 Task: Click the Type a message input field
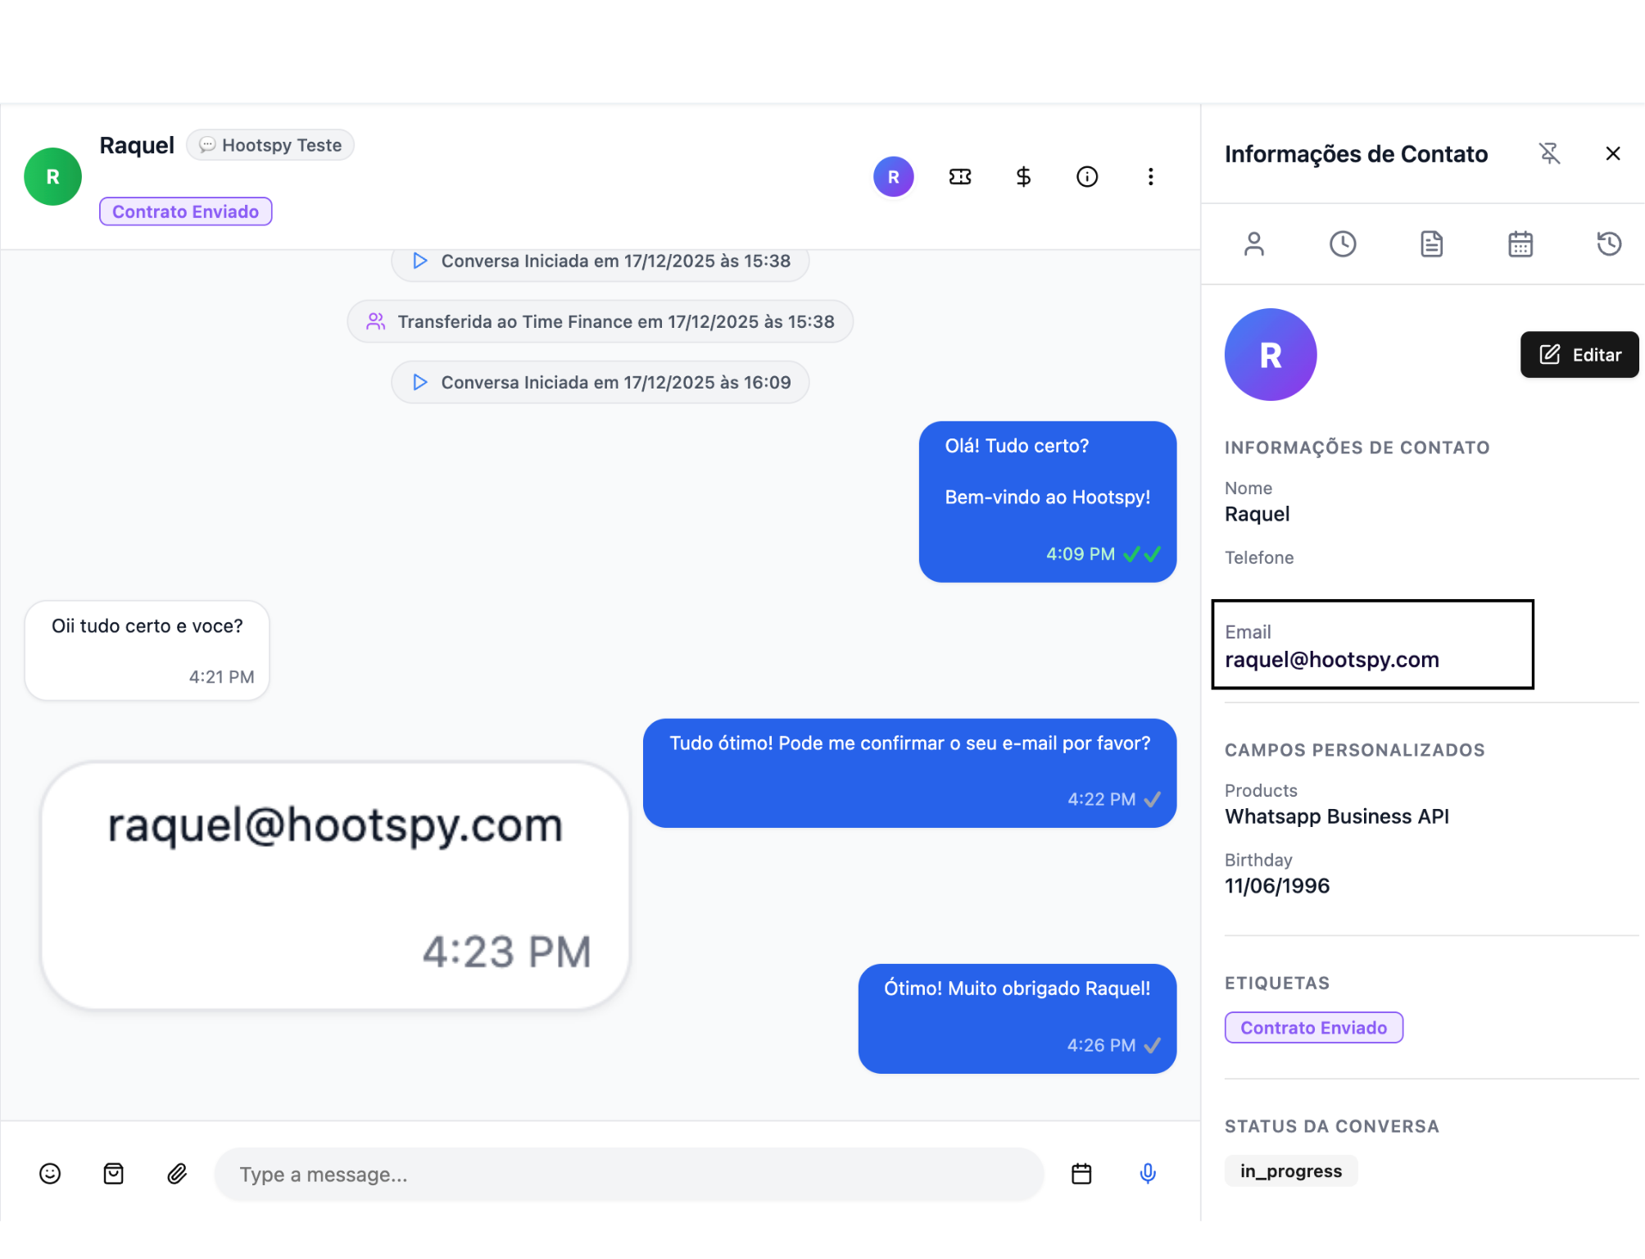point(628,1175)
